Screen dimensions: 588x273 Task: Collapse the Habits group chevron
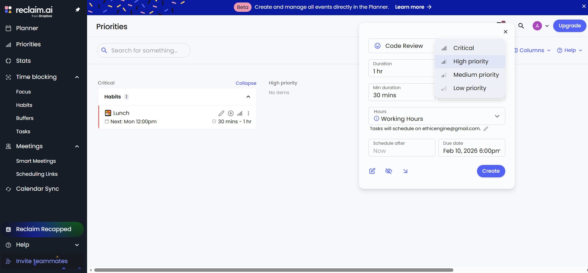coord(248,97)
